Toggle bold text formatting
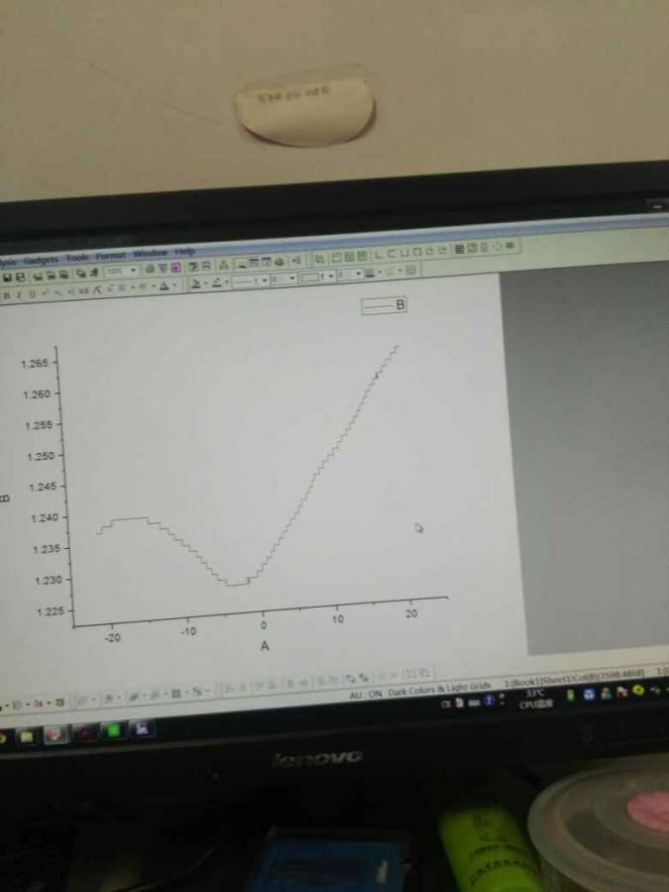This screenshot has width=669, height=892. [x=6, y=295]
